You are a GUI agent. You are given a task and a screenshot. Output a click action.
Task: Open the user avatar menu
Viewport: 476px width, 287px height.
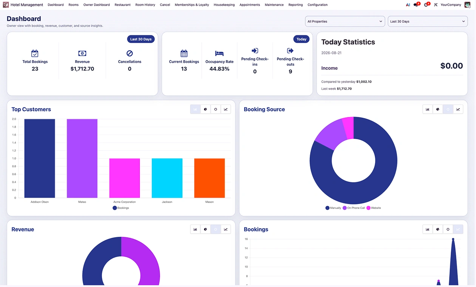467,5
